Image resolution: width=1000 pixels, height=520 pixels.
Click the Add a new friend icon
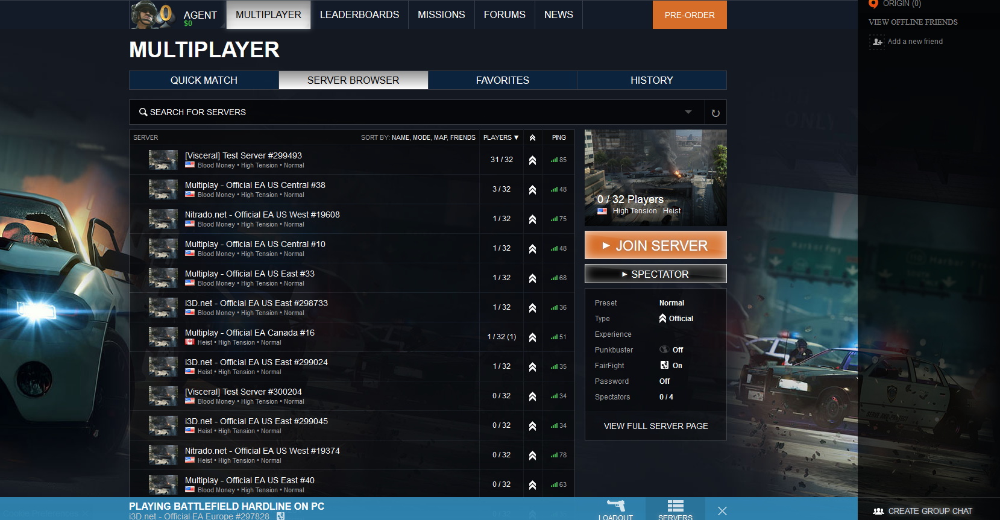(877, 42)
